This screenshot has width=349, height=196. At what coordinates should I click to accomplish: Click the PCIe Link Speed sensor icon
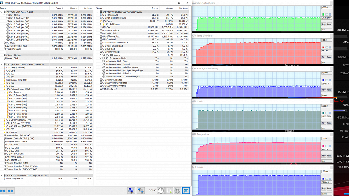click(x=101, y=89)
